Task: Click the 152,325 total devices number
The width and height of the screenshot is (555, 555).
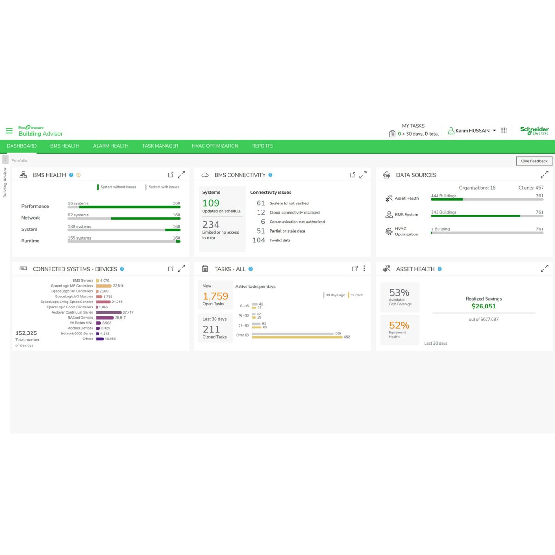Action: pos(26,333)
